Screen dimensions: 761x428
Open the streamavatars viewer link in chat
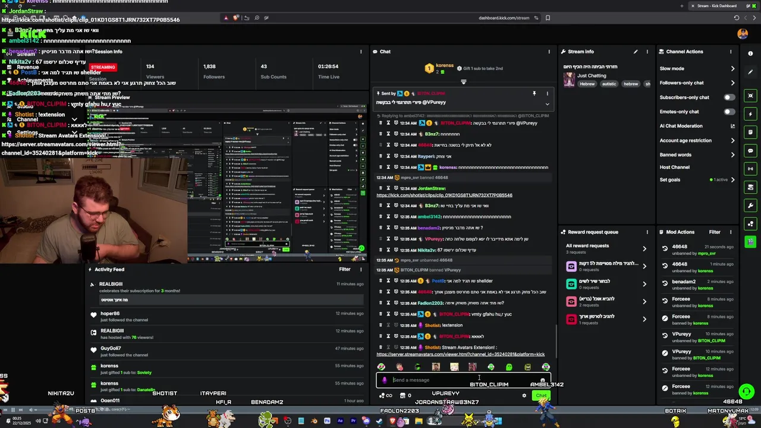pyautogui.click(x=460, y=354)
